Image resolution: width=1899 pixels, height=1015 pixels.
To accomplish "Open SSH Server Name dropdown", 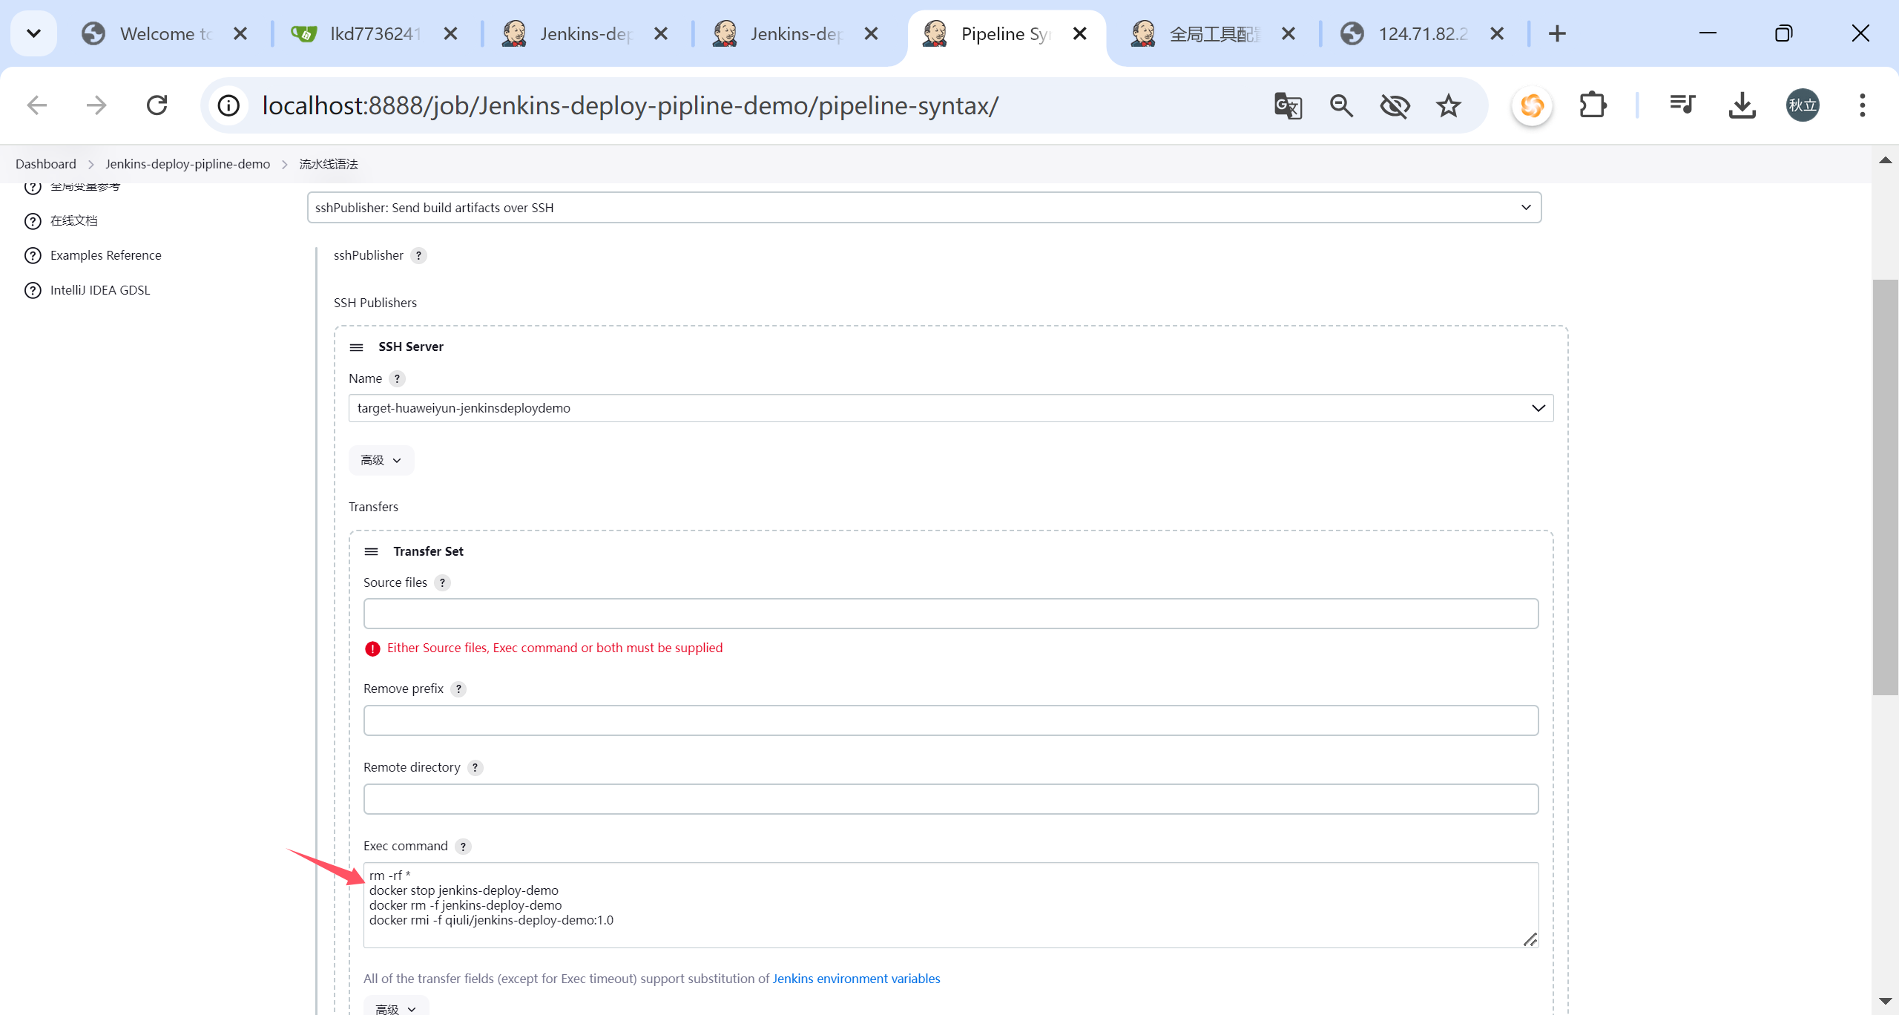I will [950, 408].
